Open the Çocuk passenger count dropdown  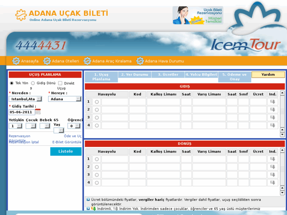[x=31, y=126]
